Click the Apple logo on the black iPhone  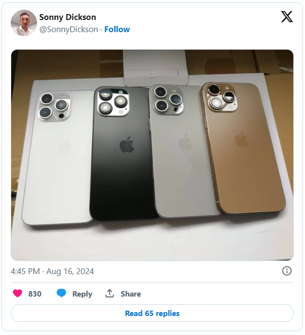point(127,144)
